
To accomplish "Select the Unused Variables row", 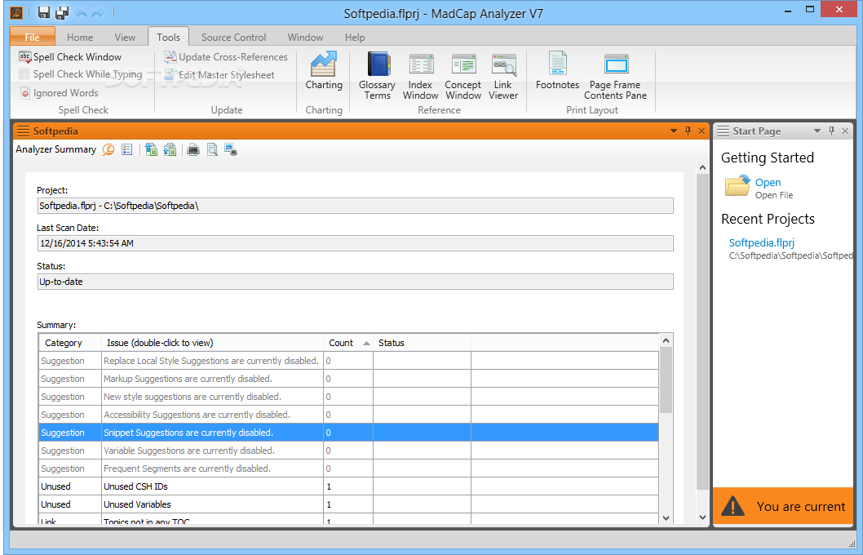I will 348,504.
